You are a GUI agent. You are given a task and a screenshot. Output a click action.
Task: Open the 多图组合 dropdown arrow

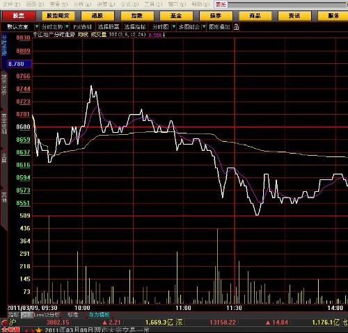click(204, 27)
